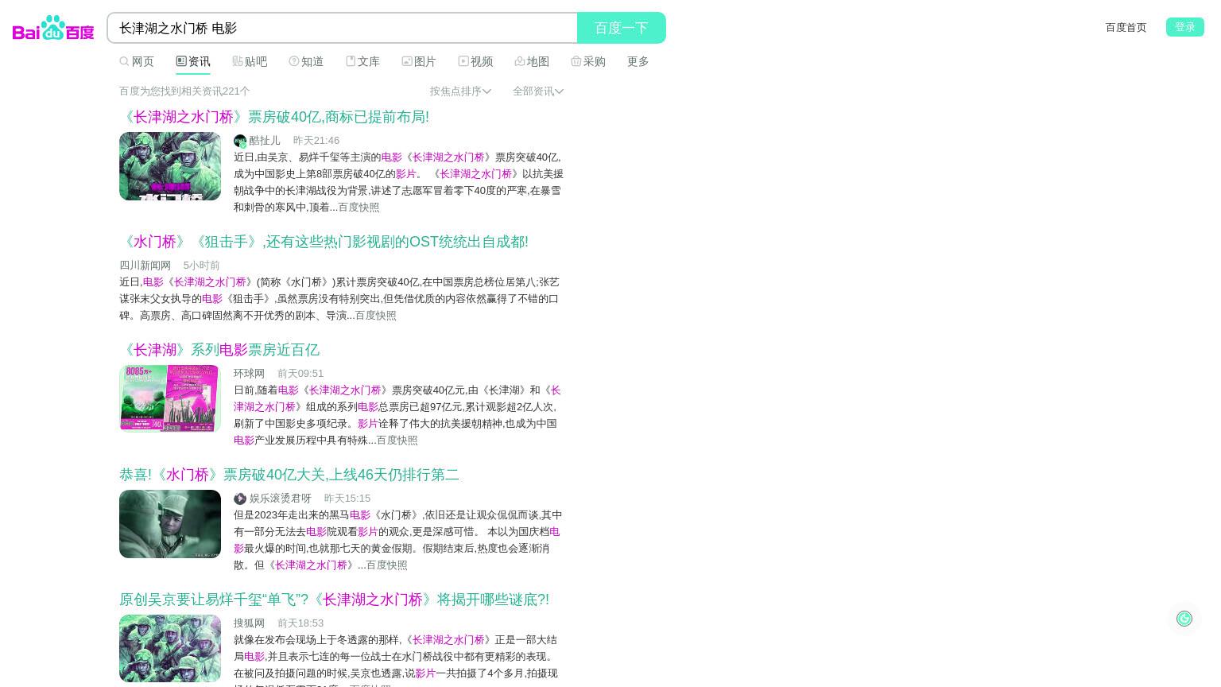Click the 5小时前 timestamp
This screenshot has height=687, width=1221.
coord(202,265)
